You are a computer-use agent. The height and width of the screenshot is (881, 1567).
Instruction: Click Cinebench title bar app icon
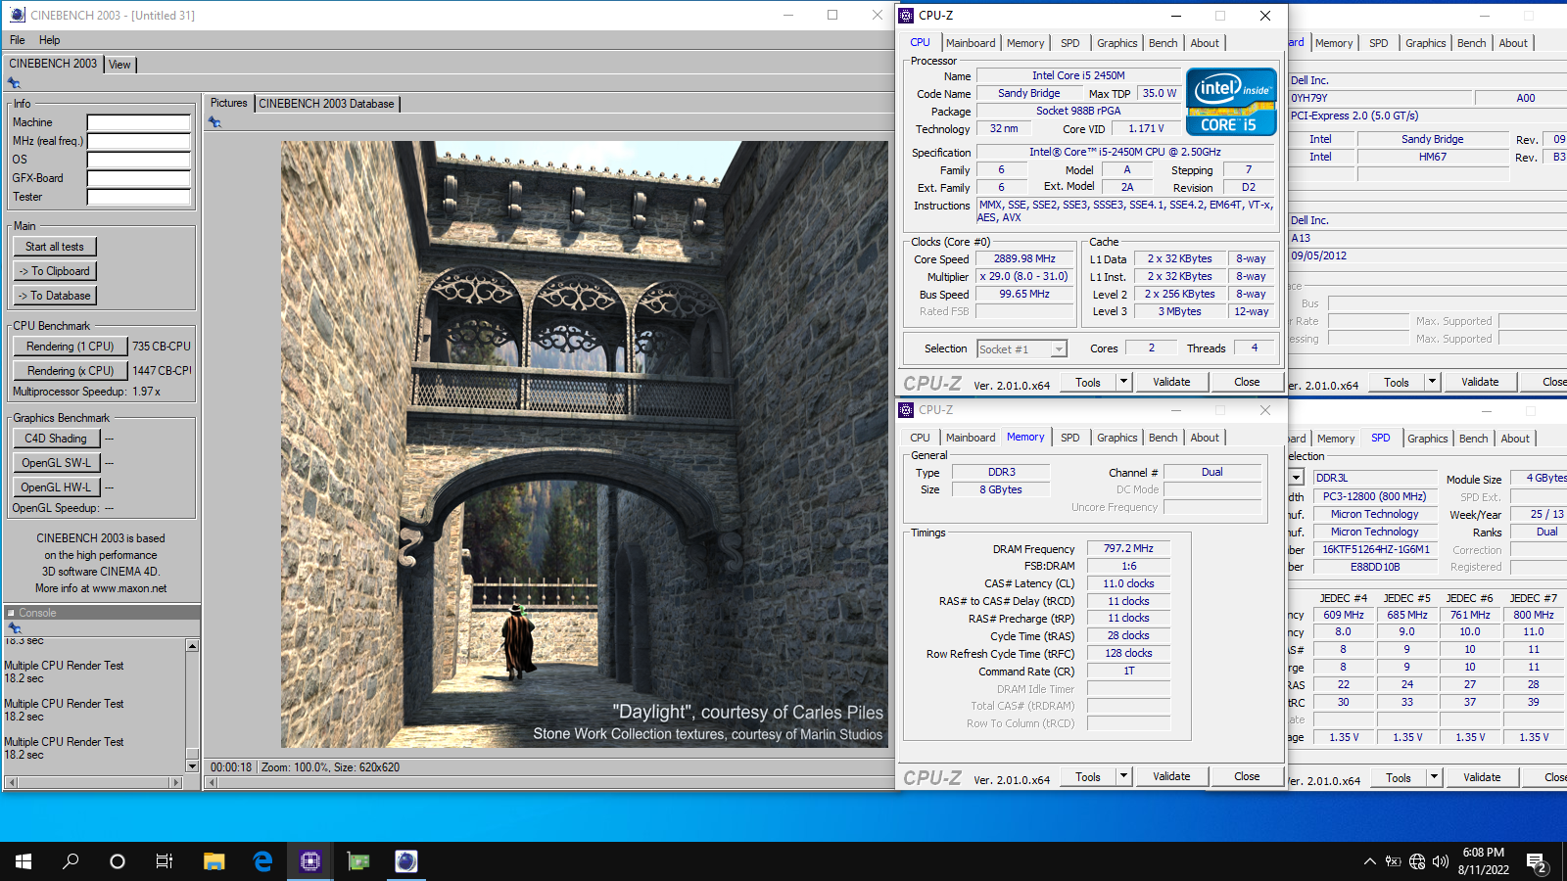pos(16,15)
